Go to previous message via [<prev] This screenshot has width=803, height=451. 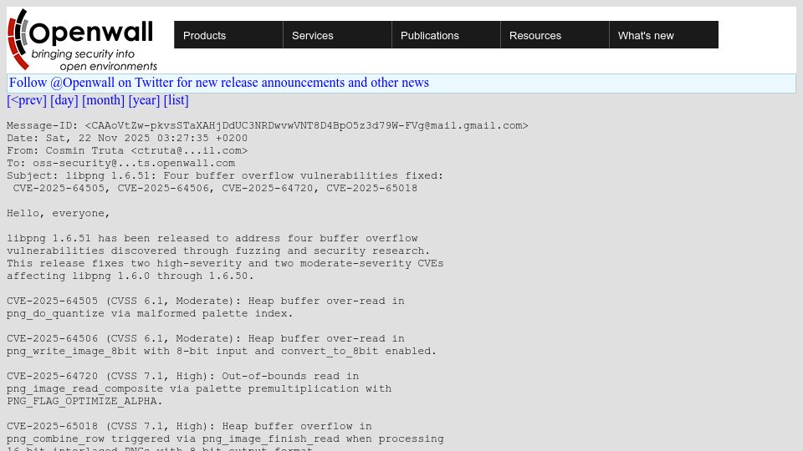[x=27, y=100]
